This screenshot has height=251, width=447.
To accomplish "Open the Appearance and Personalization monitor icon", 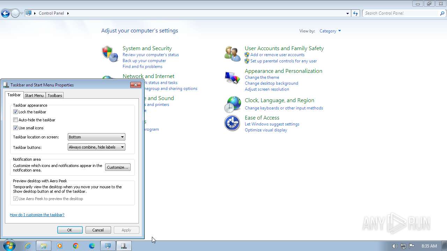I will 232,78.
